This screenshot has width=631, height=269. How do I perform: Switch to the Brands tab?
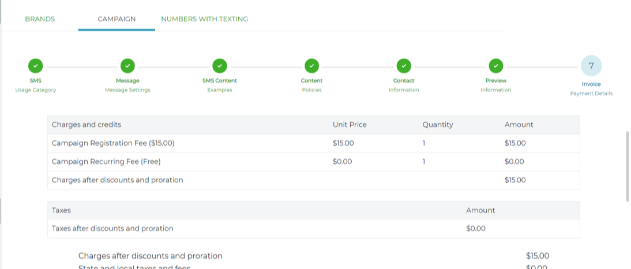click(40, 19)
